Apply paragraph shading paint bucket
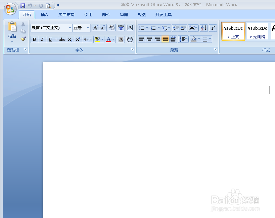The height and width of the screenshot is (218, 275). pyautogui.click(x=194, y=39)
